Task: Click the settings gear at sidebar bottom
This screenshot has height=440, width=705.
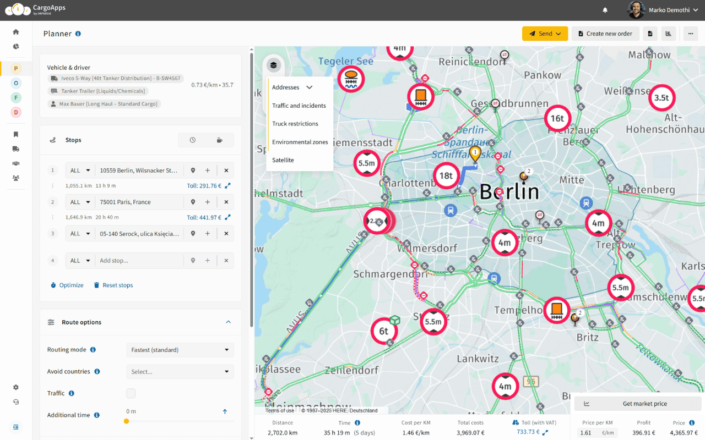Action: [x=15, y=387]
